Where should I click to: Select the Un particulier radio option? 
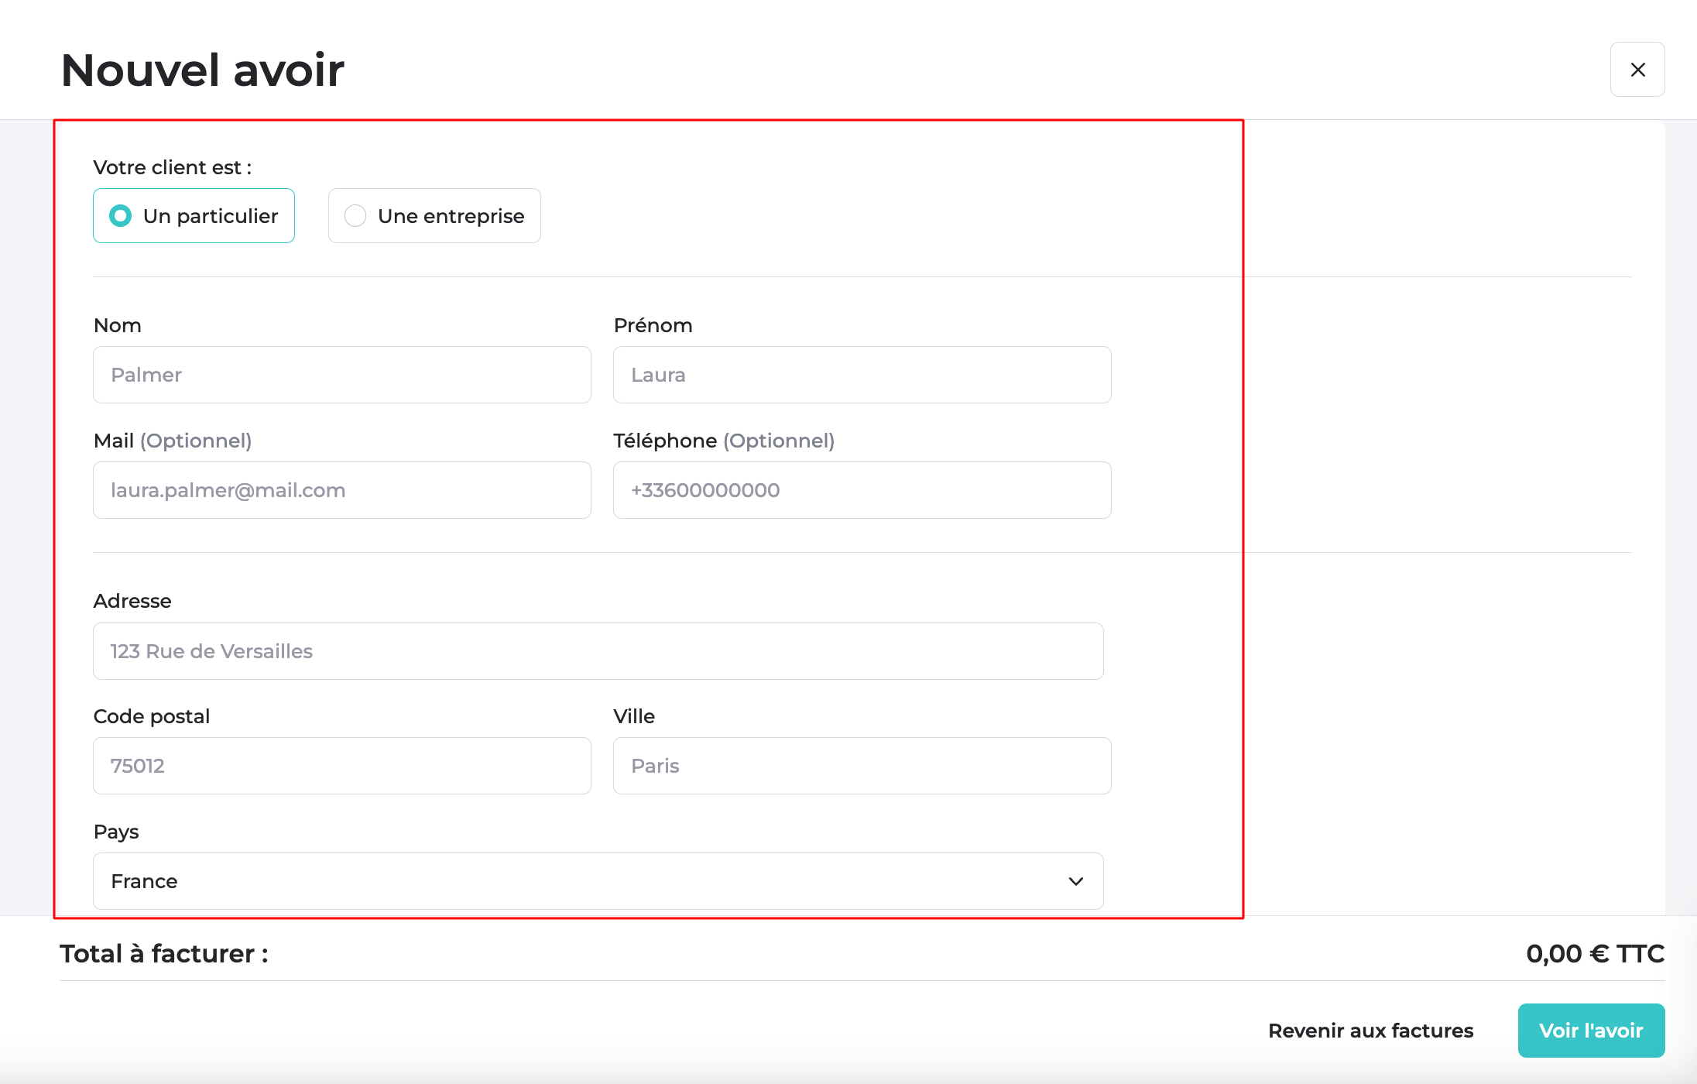(x=194, y=216)
